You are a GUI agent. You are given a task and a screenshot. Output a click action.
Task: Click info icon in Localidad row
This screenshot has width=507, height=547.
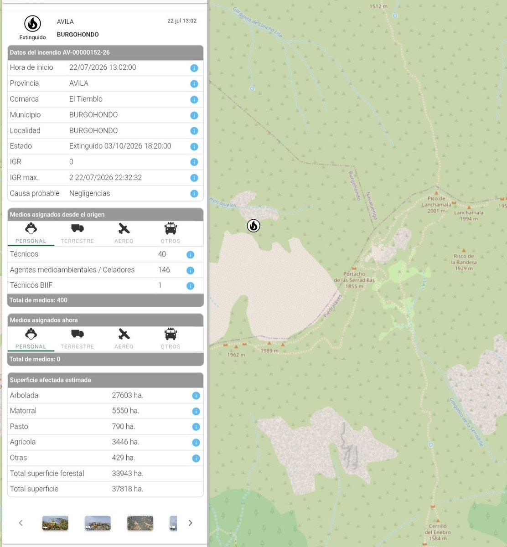194,131
